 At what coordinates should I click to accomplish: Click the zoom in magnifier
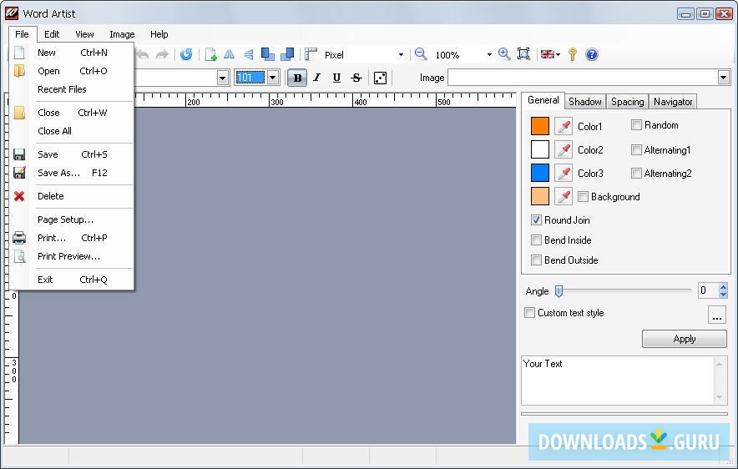pos(504,54)
